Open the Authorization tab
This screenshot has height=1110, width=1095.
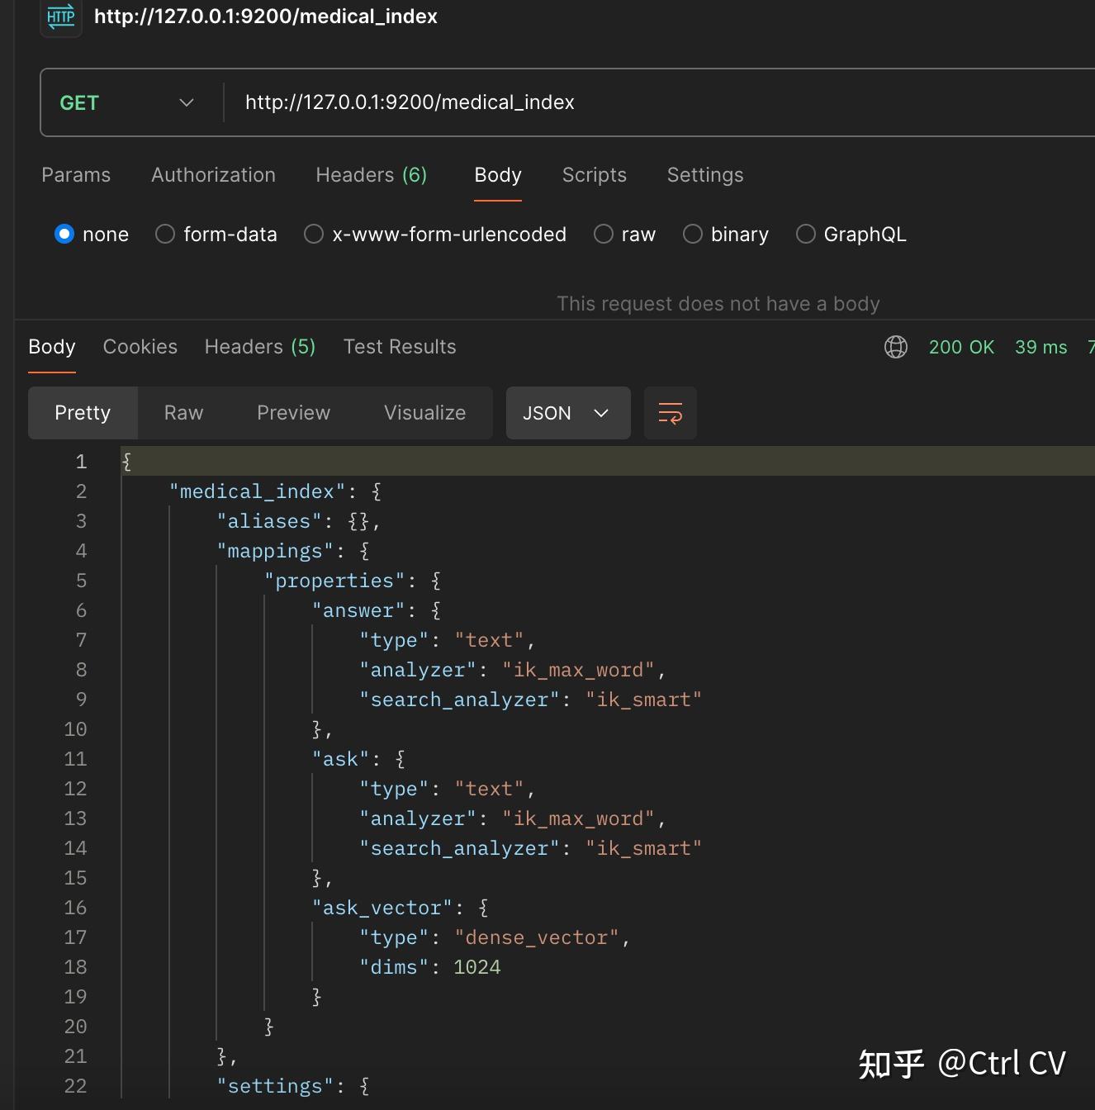[213, 175]
